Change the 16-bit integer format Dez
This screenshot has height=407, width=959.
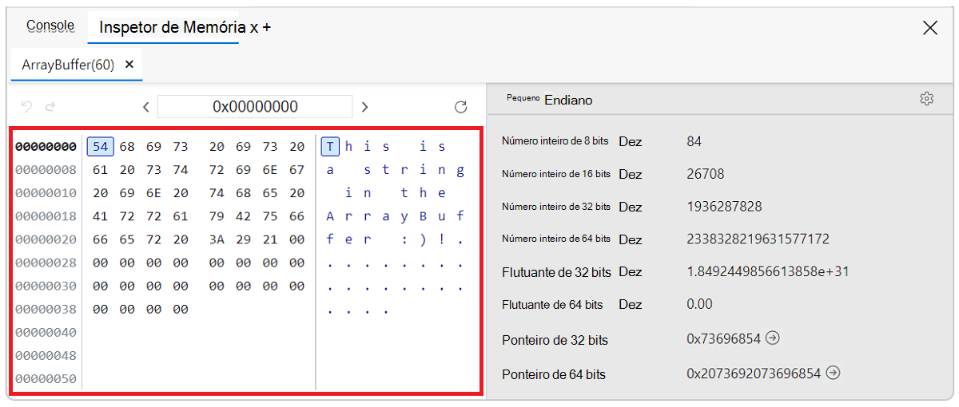(x=631, y=174)
